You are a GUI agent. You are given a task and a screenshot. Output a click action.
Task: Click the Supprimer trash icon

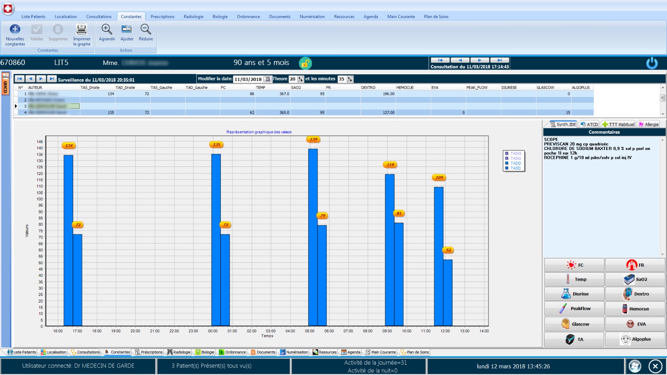click(58, 29)
